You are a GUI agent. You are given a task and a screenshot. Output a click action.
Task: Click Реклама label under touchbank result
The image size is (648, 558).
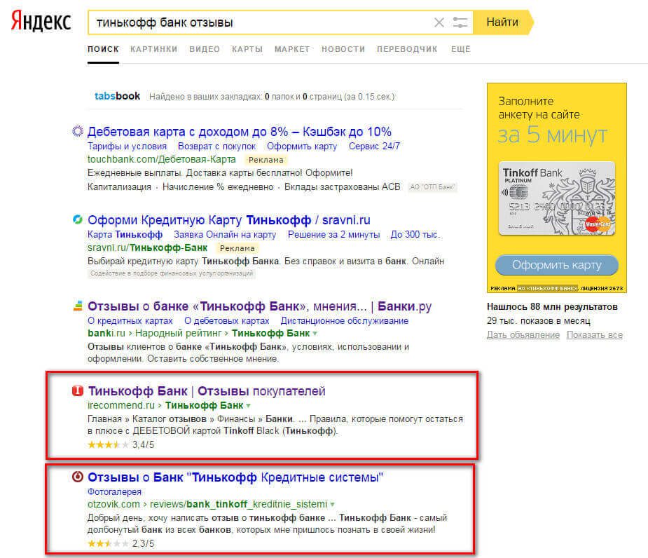pyautogui.click(x=266, y=160)
